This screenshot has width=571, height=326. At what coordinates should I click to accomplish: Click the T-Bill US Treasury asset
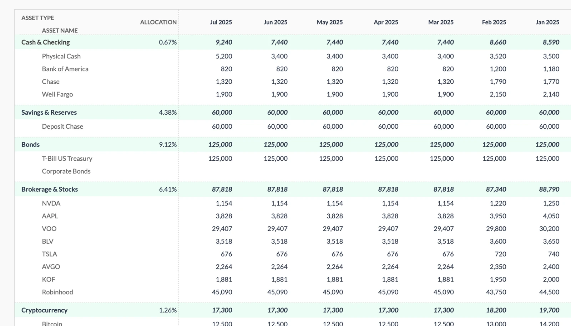67,159
